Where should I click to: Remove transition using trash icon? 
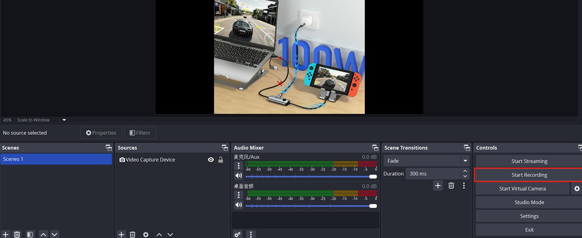click(x=451, y=186)
